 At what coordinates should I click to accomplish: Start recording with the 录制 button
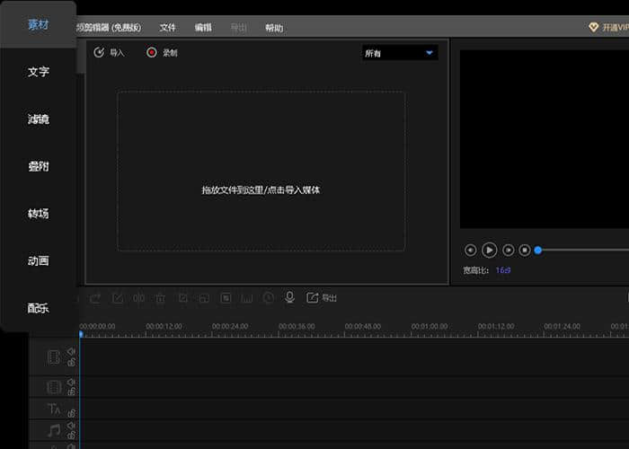(x=152, y=53)
